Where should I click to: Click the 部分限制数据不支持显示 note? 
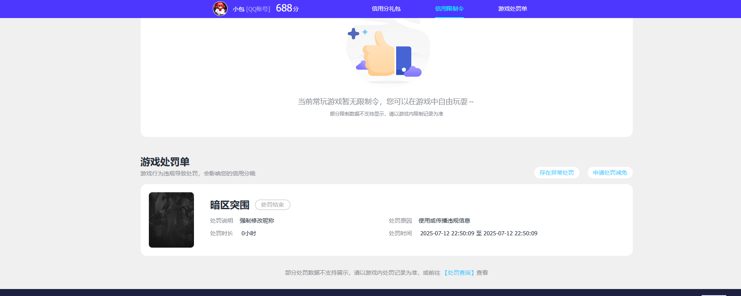[x=386, y=114]
